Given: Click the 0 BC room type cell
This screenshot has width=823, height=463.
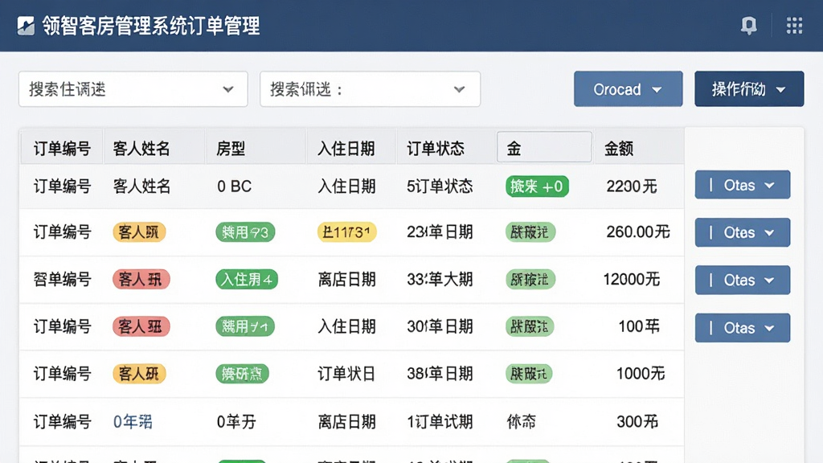Looking at the screenshot, I should coord(234,186).
